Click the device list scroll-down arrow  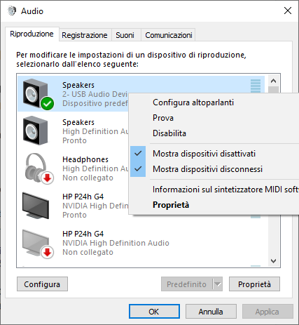[x=273, y=260]
